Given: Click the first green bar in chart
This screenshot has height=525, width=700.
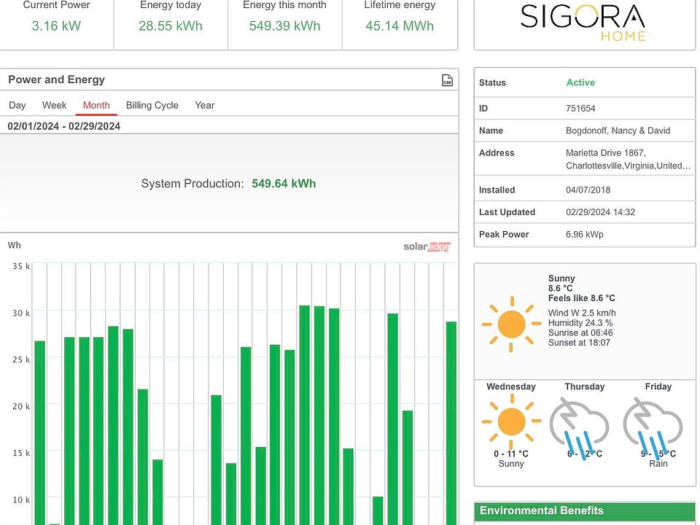Looking at the screenshot, I should [x=39, y=430].
